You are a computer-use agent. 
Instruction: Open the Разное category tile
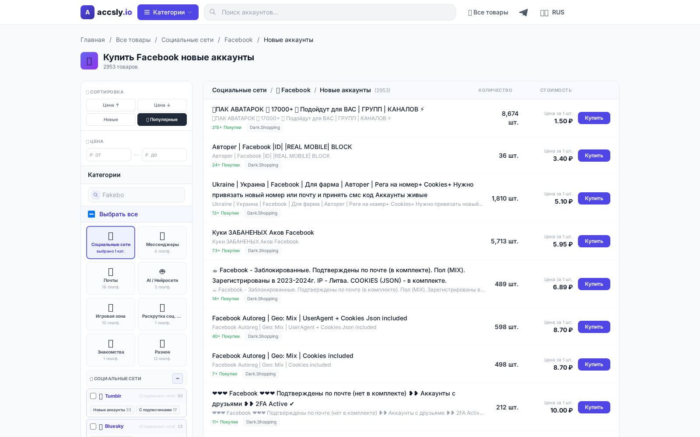[162, 350]
